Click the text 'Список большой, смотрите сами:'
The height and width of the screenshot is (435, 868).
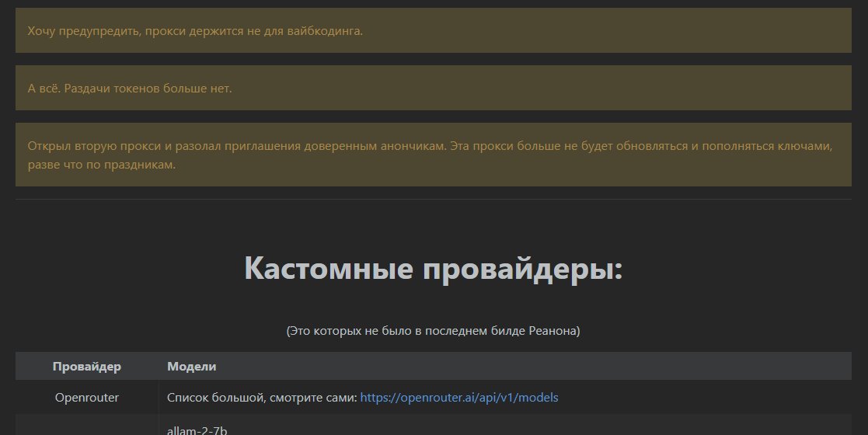pos(262,398)
